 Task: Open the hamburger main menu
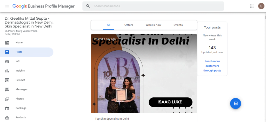7,6
